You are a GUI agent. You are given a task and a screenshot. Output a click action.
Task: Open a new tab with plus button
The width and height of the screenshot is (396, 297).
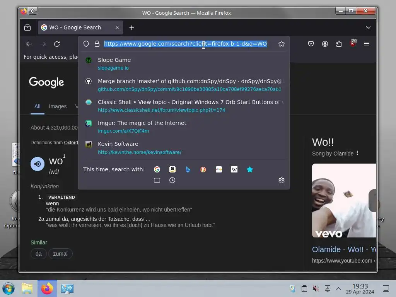pyautogui.click(x=131, y=28)
